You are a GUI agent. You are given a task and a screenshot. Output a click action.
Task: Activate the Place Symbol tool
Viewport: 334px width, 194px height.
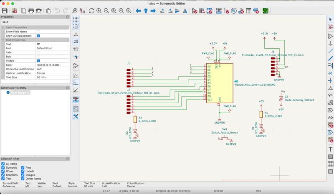(x=330, y=36)
